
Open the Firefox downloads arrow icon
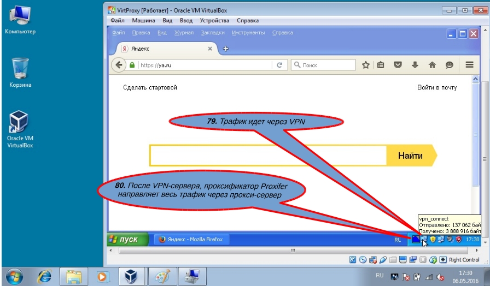pyautogui.click(x=415, y=65)
